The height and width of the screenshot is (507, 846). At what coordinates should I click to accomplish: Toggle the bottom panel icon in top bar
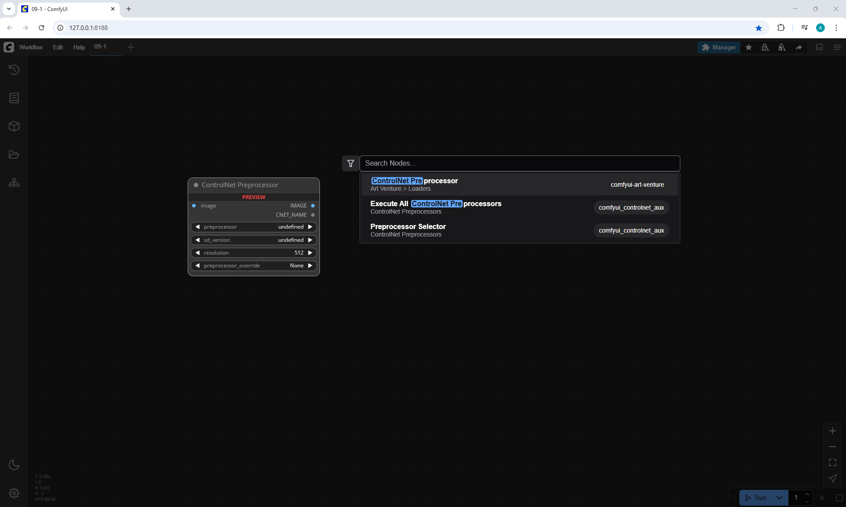[x=820, y=47]
